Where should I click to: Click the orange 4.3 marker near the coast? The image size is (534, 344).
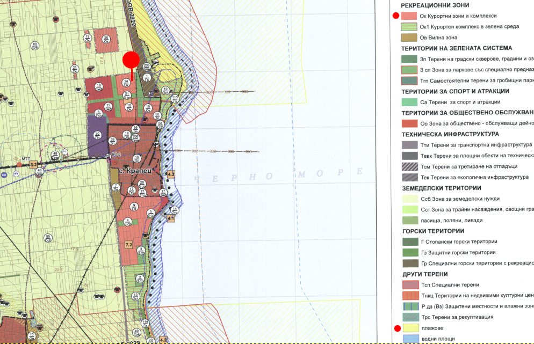coord(171,174)
